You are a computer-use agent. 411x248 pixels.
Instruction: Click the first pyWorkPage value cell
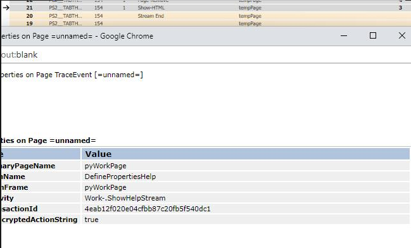coord(245,166)
